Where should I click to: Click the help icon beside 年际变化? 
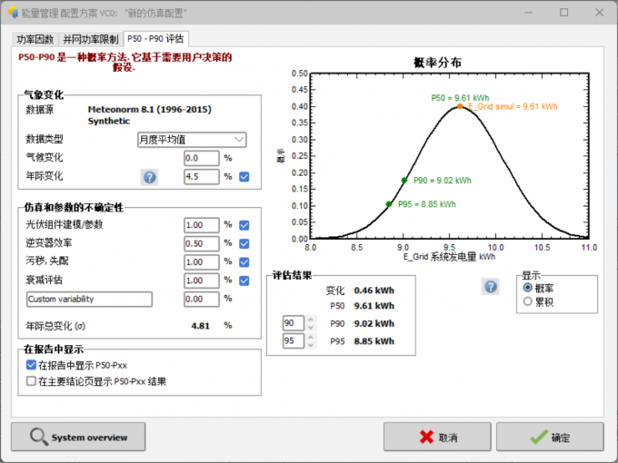pyautogui.click(x=150, y=176)
